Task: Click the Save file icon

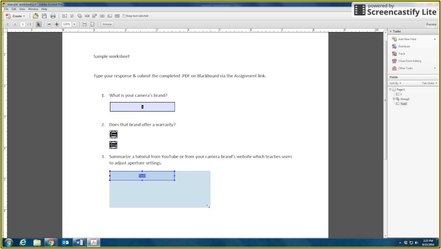Action: coord(44,16)
